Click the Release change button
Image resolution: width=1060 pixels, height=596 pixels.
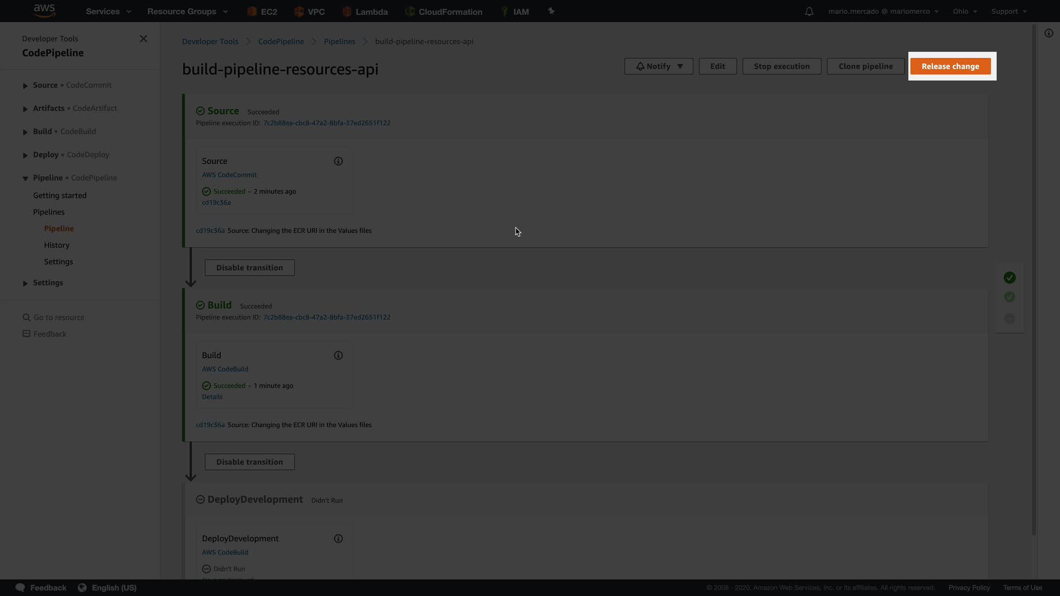click(x=950, y=66)
